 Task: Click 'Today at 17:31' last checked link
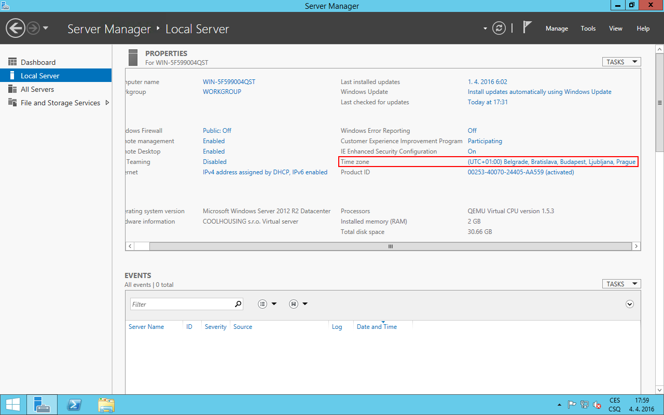[x=488, y=102]
